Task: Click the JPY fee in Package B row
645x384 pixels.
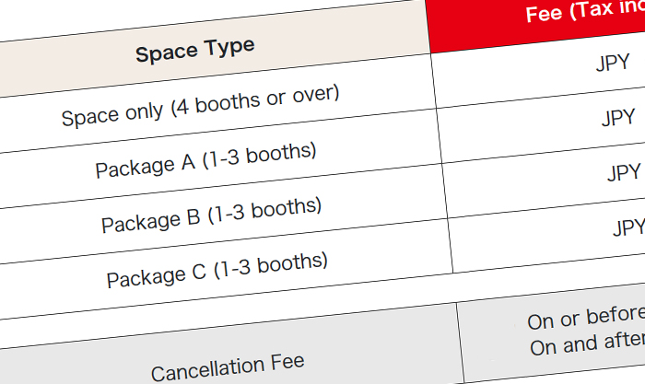Action: [x=625, y=173]
